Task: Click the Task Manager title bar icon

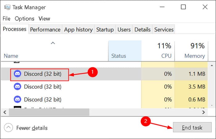Action: pos(6,7)
